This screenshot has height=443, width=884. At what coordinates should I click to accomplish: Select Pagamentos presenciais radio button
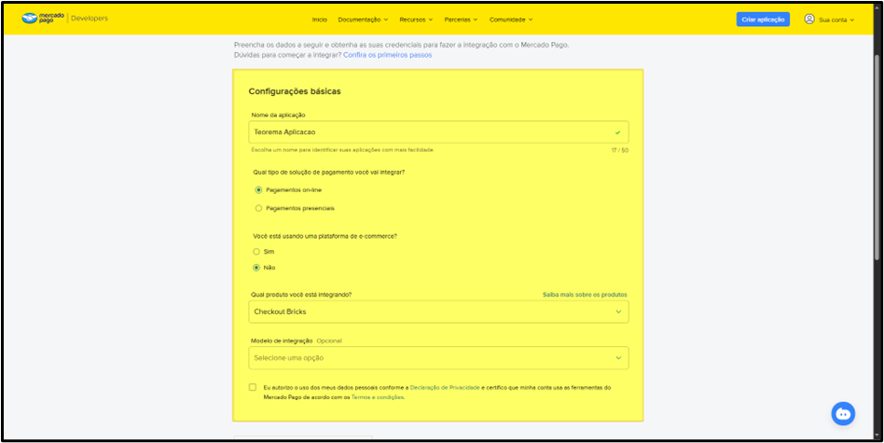tap(259, 208)
